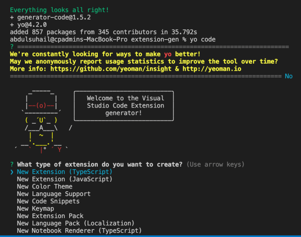Choose New Language Support option
The image size is (301, 237).
pyautogui.click(x=54, y=194)
